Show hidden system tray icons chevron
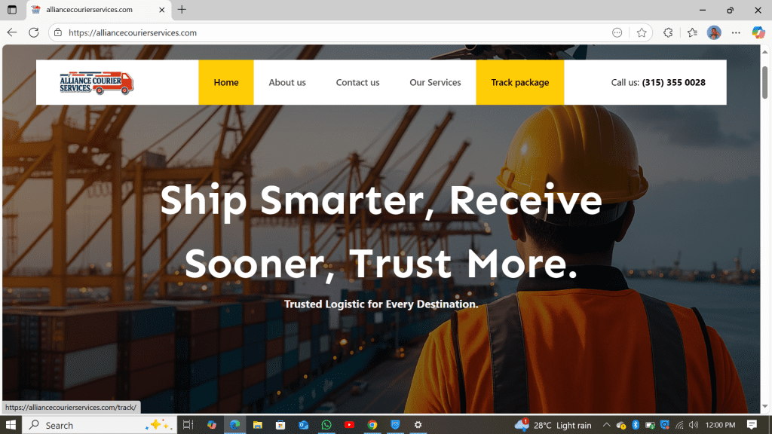772x434 pixels. (x=607, y=425)
